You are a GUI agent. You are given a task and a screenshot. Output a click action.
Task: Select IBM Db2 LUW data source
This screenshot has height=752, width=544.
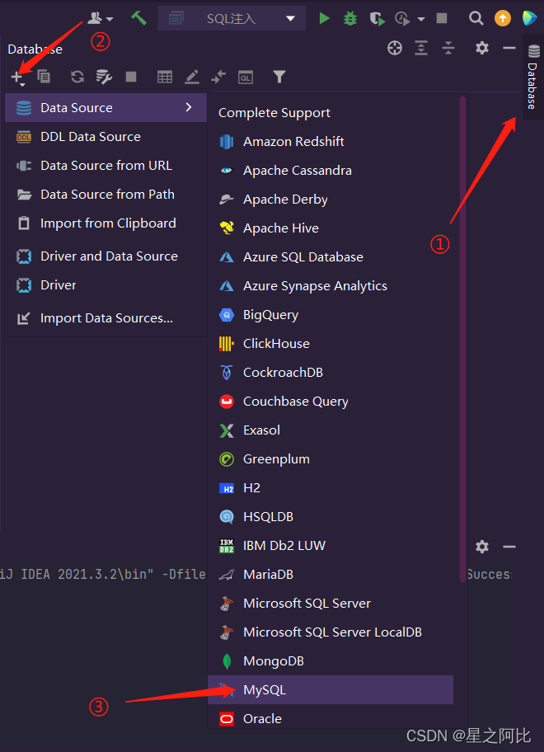click(331, 545)
